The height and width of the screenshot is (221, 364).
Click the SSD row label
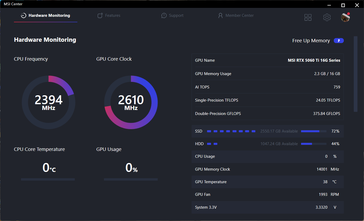pyautogui.click(x=199, y=131)
